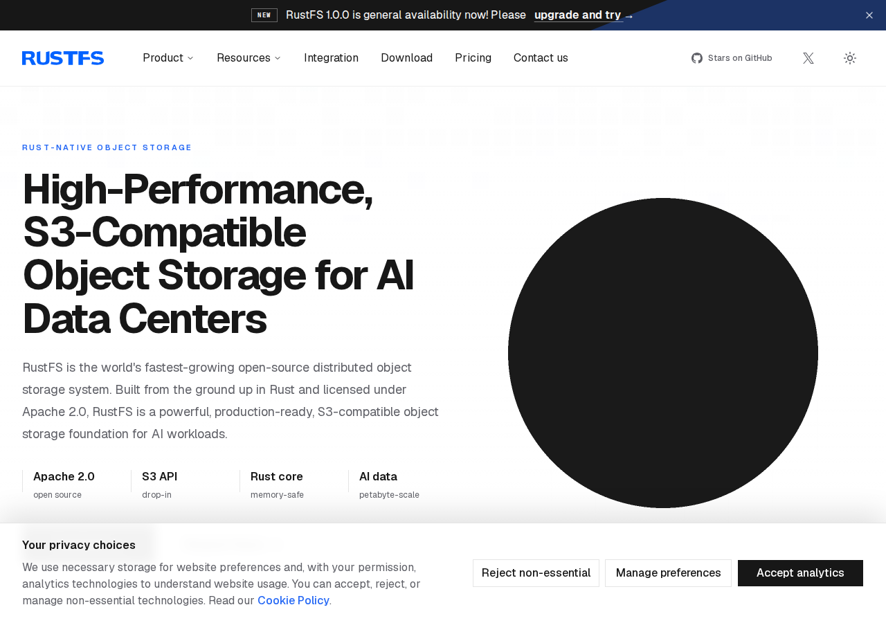Open Manage preferences for cookies

click(668, 573)
